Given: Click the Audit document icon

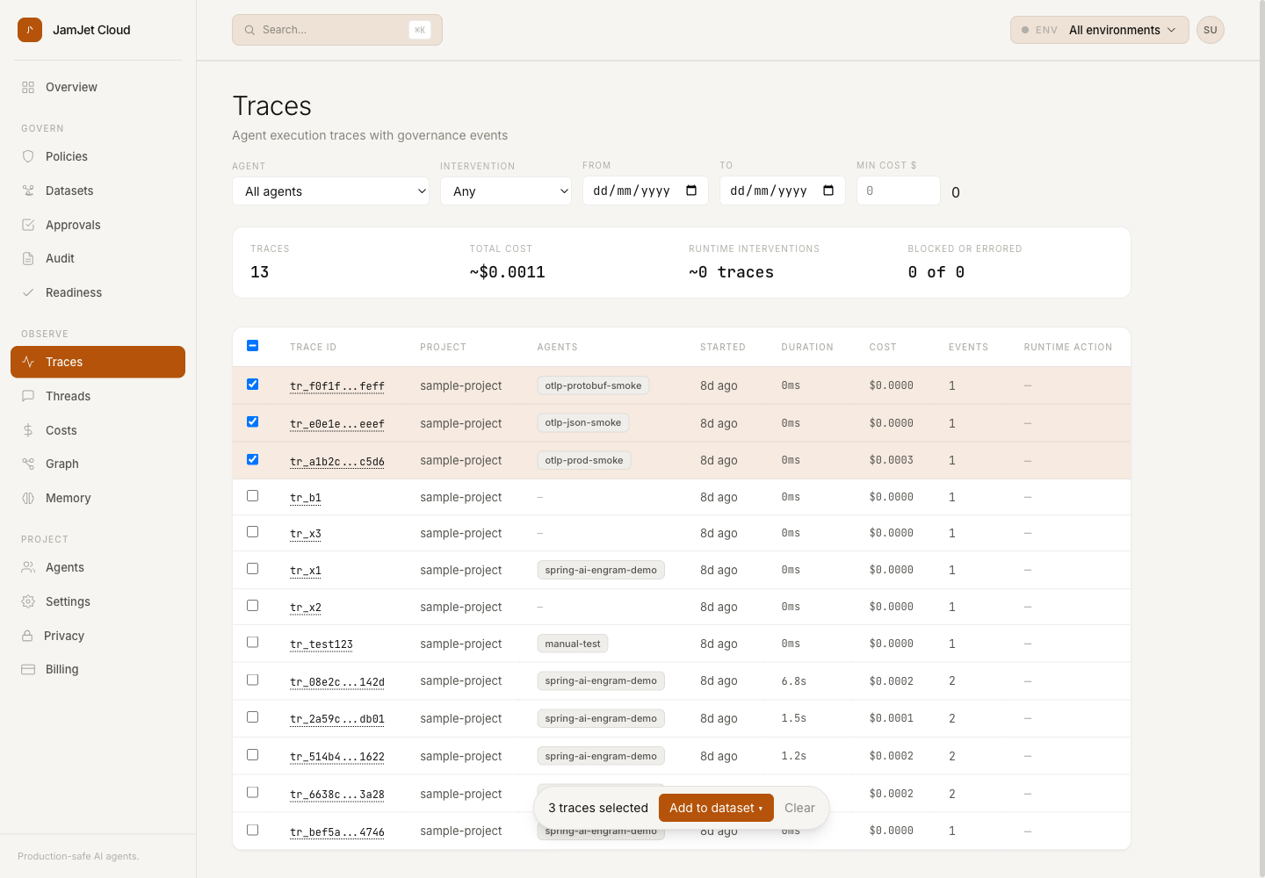Looking at the screenshot, I should click(28, 258).
